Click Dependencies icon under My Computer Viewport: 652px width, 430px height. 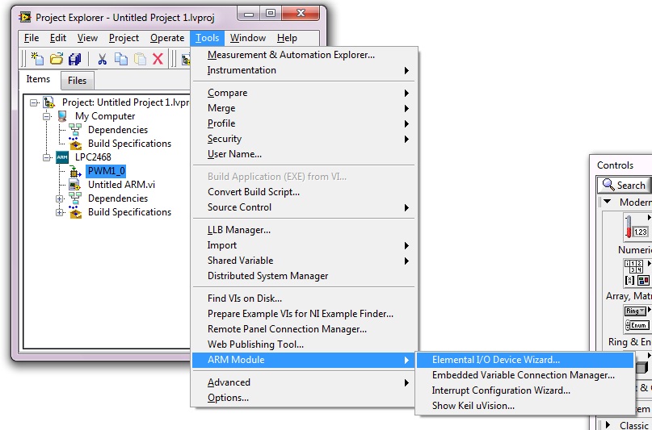[x=75, y=130]
